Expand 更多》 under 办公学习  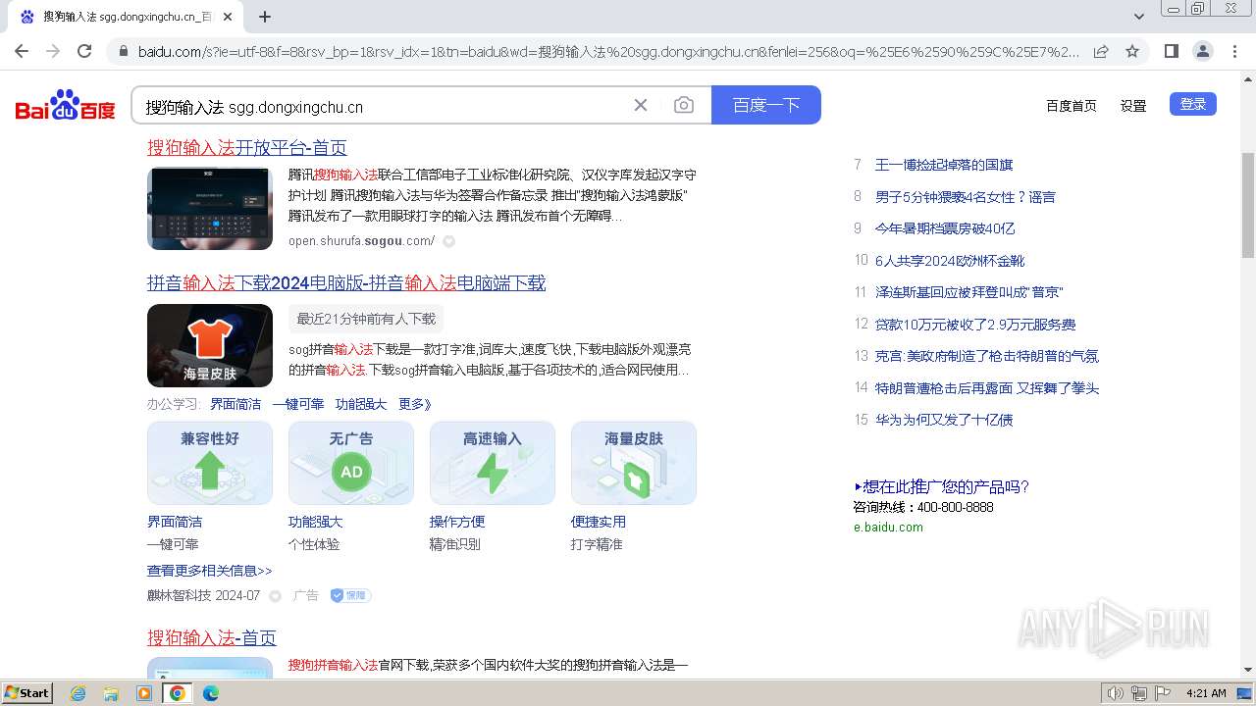click(x=415, y=404)
